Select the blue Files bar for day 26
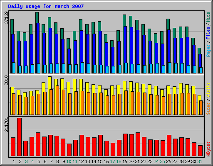The height and width of the screenshot is (166, 213). 169,46
